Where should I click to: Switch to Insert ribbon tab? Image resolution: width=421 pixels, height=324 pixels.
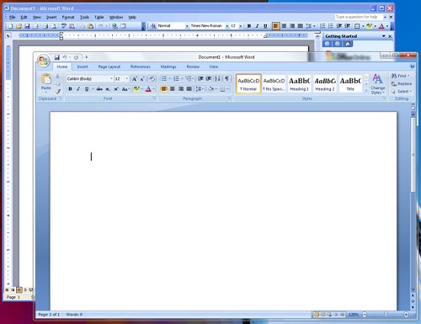point(83,66)
